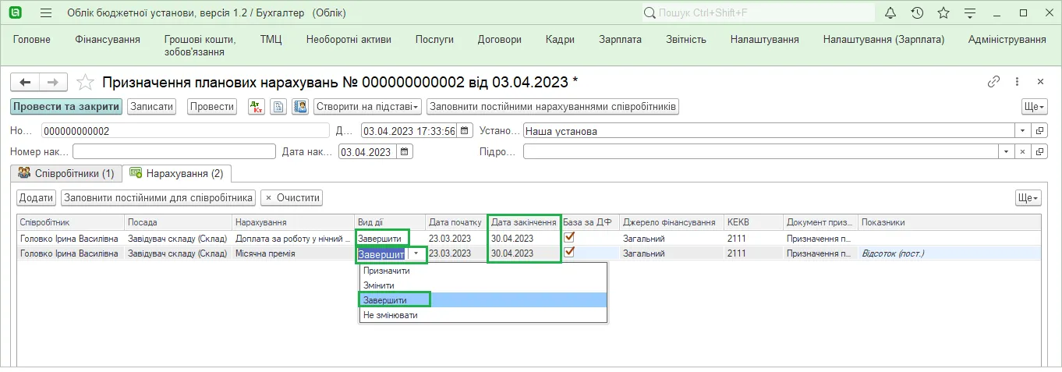Image resolution: width=1062 pixels, height=372 pixels.
Task: Click Очистити button
Action: coord(292,198)
